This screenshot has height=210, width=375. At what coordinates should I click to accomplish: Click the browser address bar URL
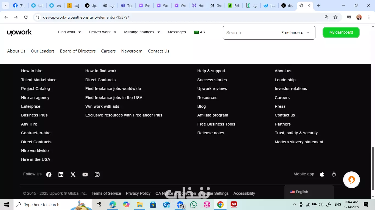[86, 17]
